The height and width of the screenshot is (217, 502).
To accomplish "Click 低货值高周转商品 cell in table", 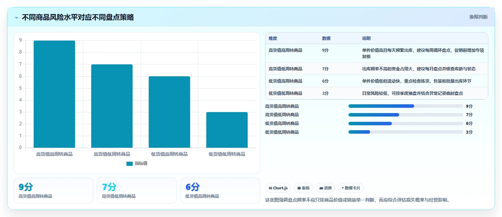I will point(285,81).
